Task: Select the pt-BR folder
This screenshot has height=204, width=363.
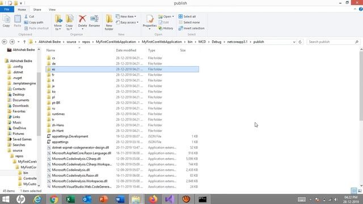Action: point(123,103)
